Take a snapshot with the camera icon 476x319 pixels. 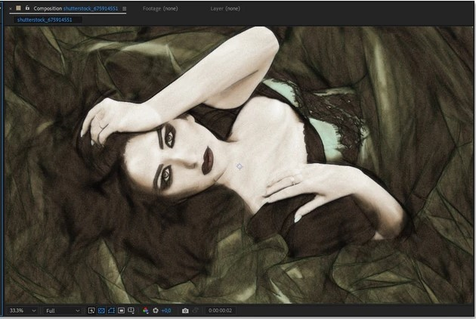185,311
